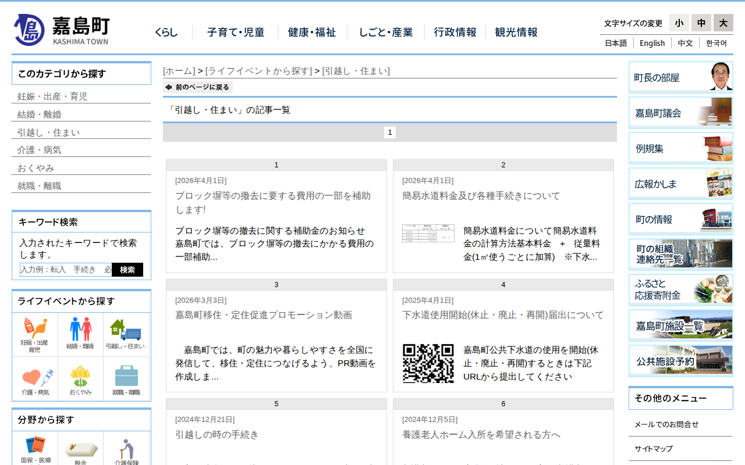Image resolution: width=745 pixels, height=465 pixels.
Task: Click the Kashima Town logo
Action: [x=62, y=30]
